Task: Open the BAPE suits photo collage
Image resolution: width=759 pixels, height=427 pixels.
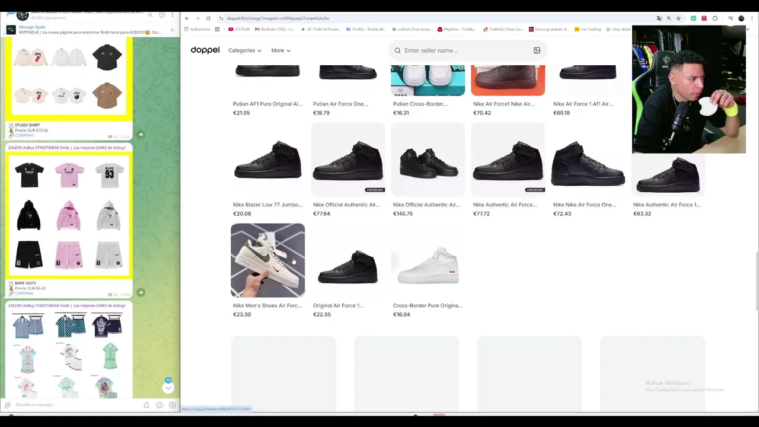Action: coord(69,215)
